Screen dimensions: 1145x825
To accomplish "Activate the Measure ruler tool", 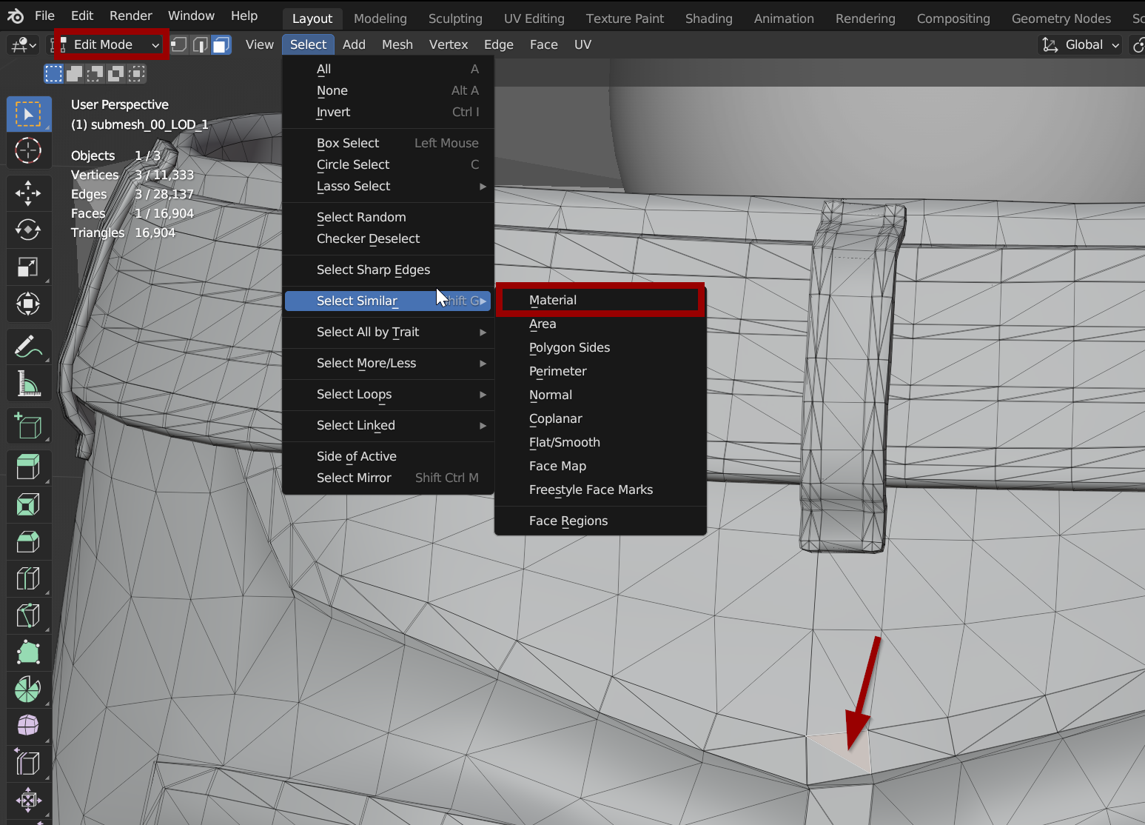I will tap(28, 383).
